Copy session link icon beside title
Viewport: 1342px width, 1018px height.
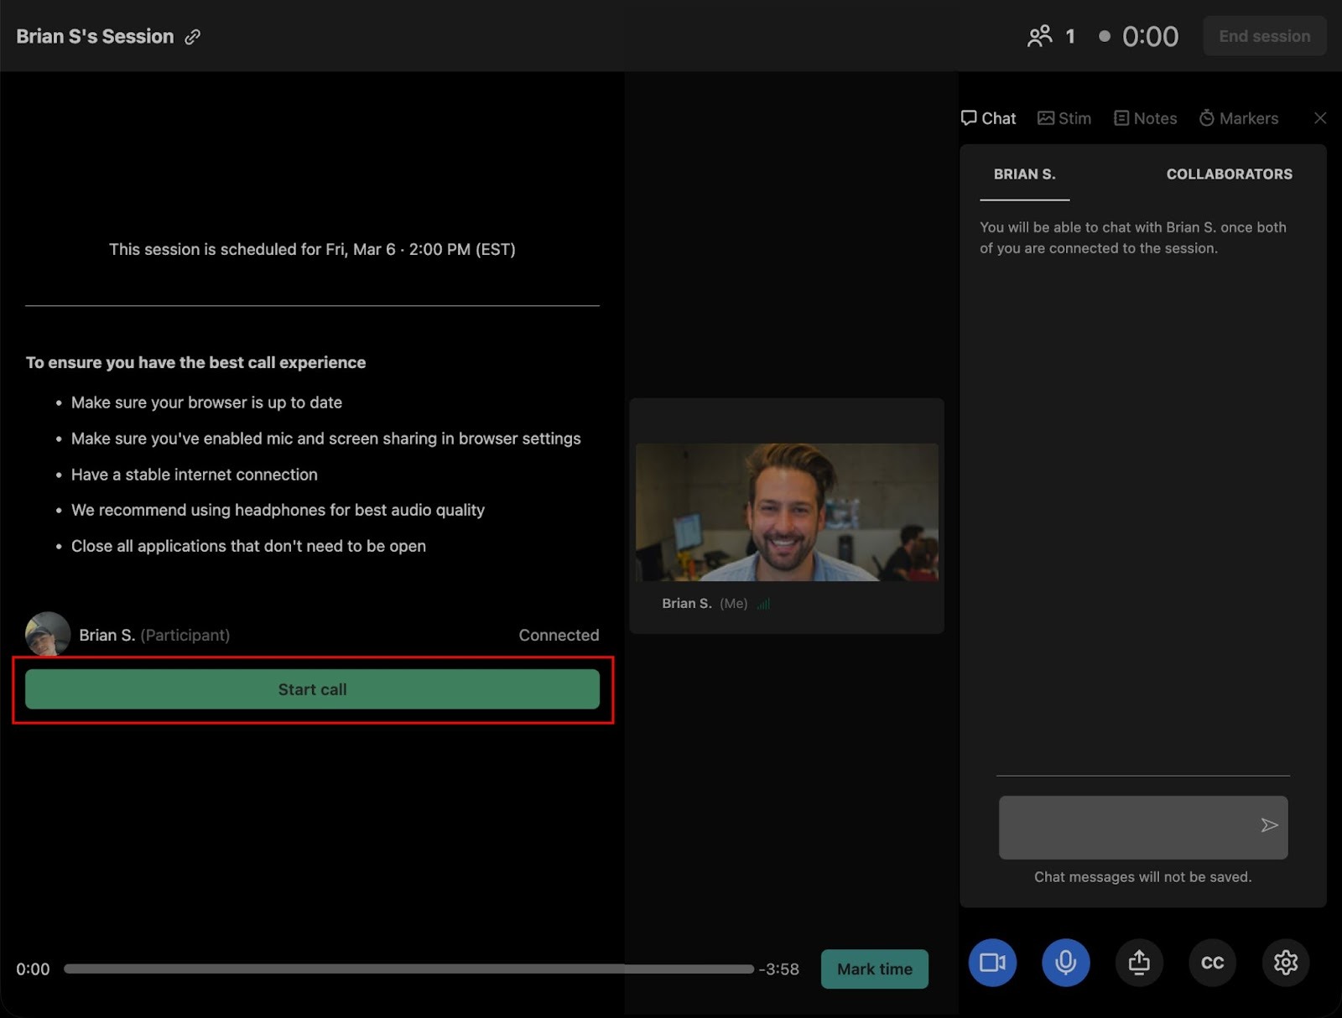coord(193,37)
